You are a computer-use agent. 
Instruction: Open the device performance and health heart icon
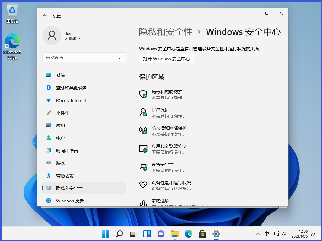pyautogui.click(x=143, y=185)
